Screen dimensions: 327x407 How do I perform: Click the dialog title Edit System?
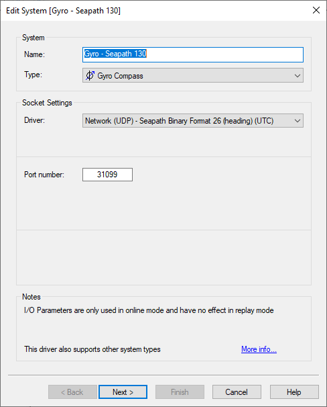click(x=63, y=11)
